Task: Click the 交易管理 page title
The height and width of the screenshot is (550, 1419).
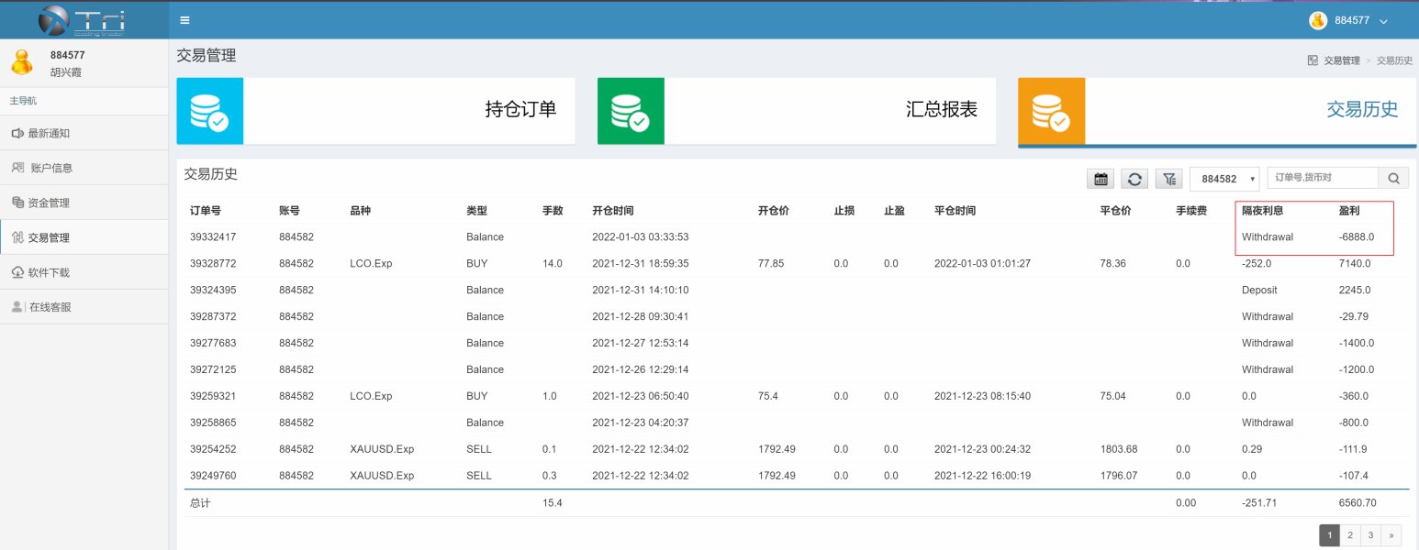Action: [207, 56]
